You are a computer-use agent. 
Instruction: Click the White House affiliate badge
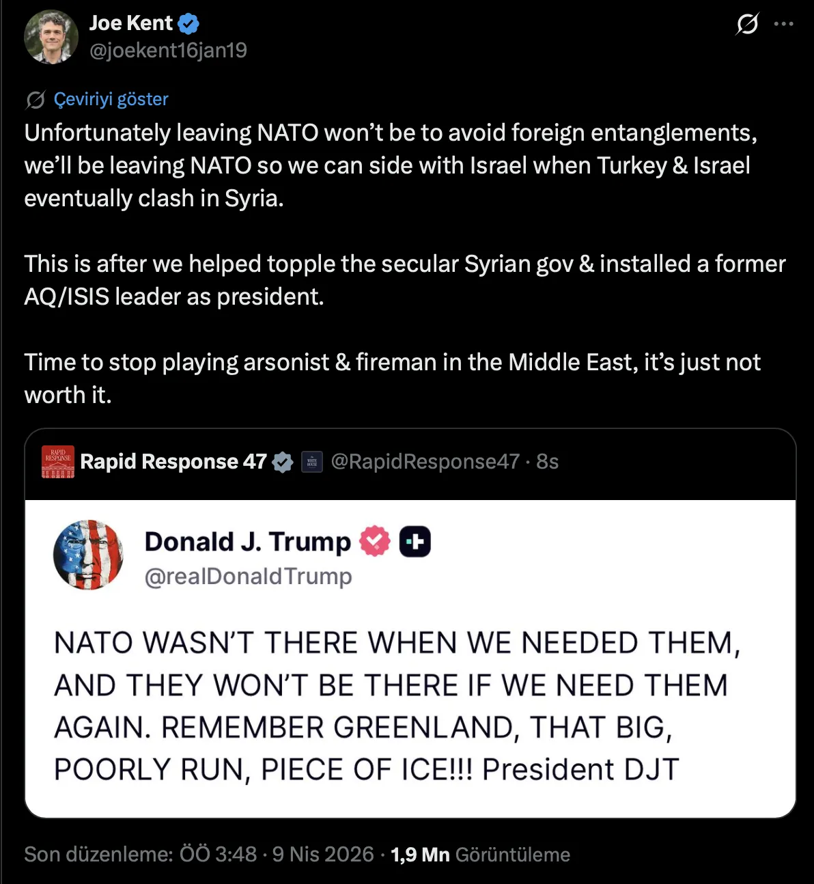click(x=312, y=462)
